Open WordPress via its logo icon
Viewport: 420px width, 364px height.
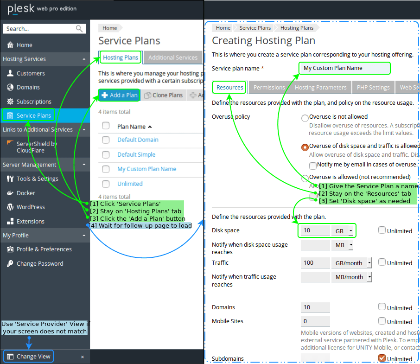pos(10,207)
